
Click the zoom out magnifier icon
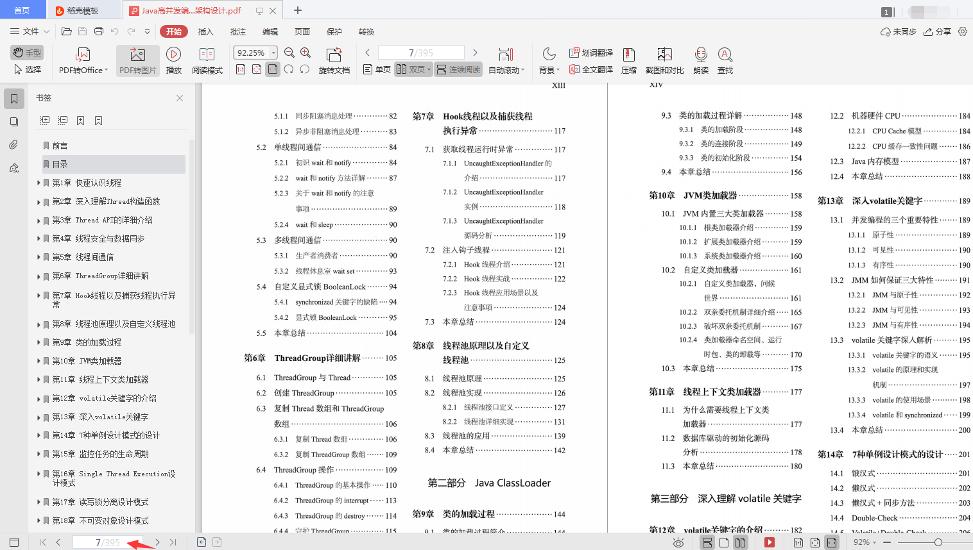click(x=289, y=53)
